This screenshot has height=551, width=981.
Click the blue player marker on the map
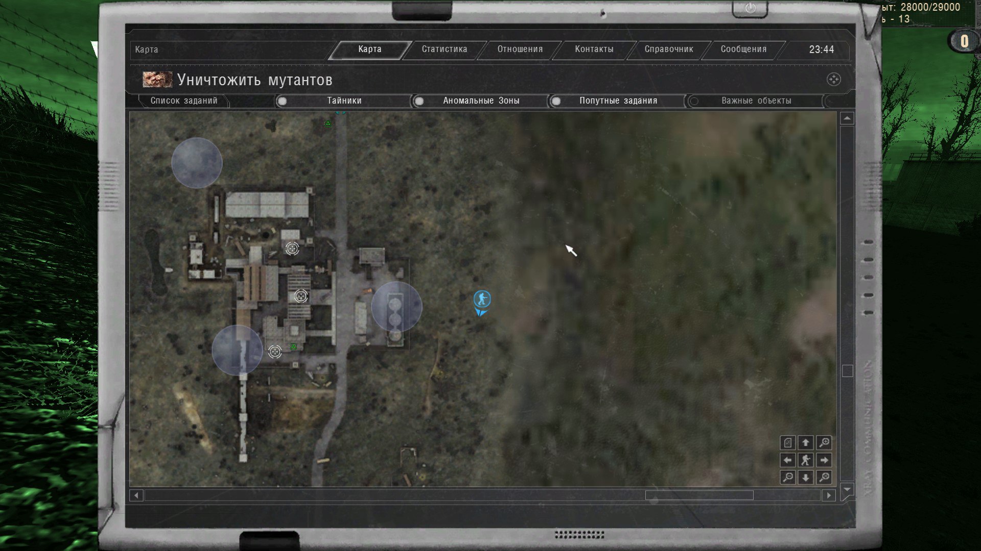(482, 299)
